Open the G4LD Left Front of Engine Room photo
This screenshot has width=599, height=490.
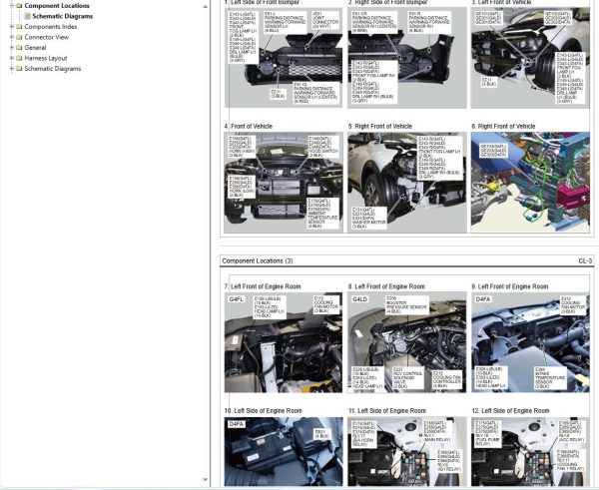(x=407, y=342)
